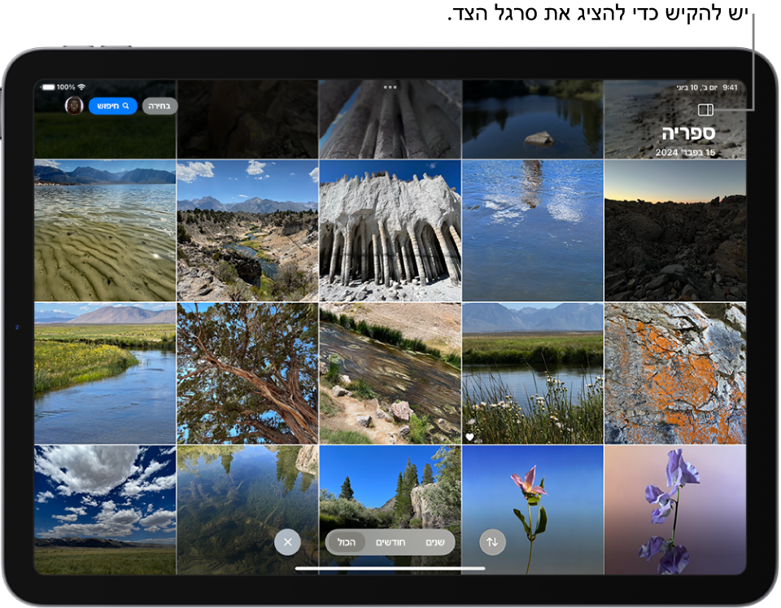Open the pine trees blue sky photo
Screen dimensions: 781x608
pos(390,510)
